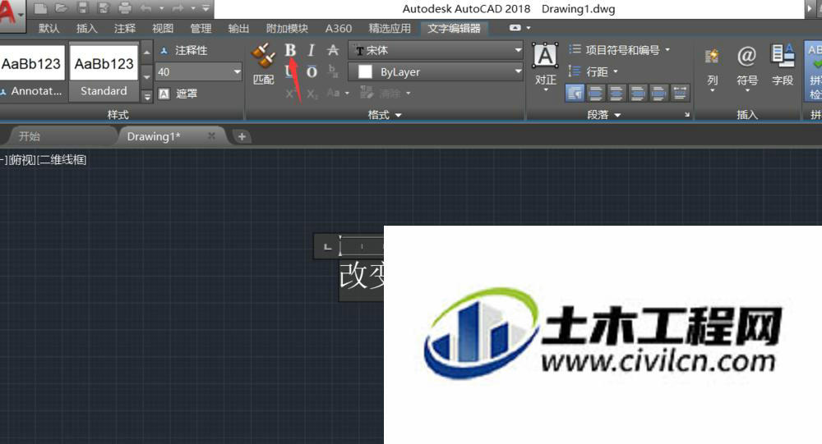Click the ByLayer white color swatch
The image size is (822, 444).
365,71
